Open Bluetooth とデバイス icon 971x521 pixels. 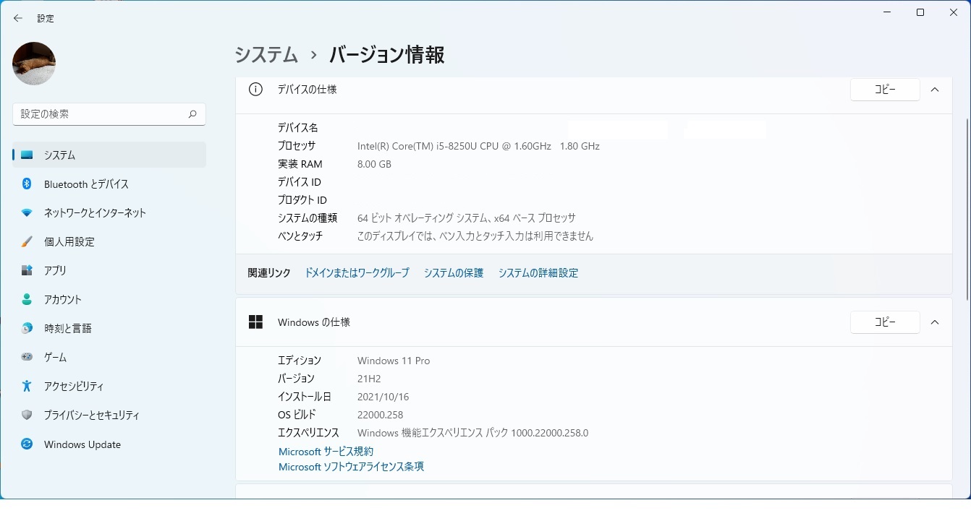pyautogui.click(x=27, y=184)
